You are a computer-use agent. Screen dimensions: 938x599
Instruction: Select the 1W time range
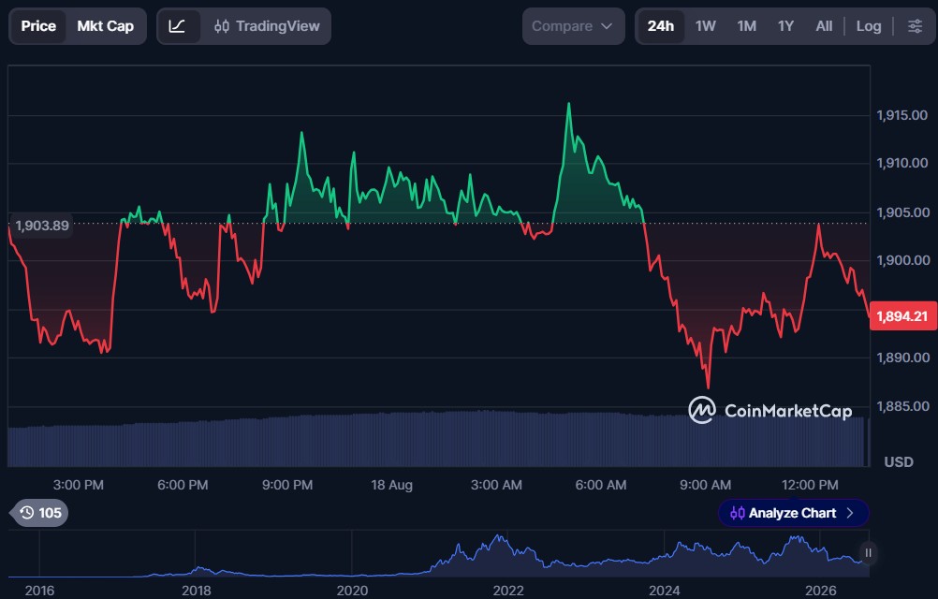pyautogui.click(x=705, y=26)
